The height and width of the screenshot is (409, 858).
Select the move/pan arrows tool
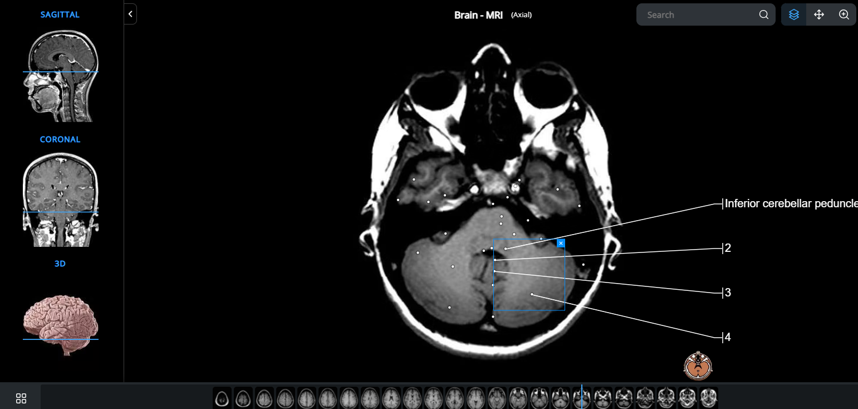tap(818, 14)
